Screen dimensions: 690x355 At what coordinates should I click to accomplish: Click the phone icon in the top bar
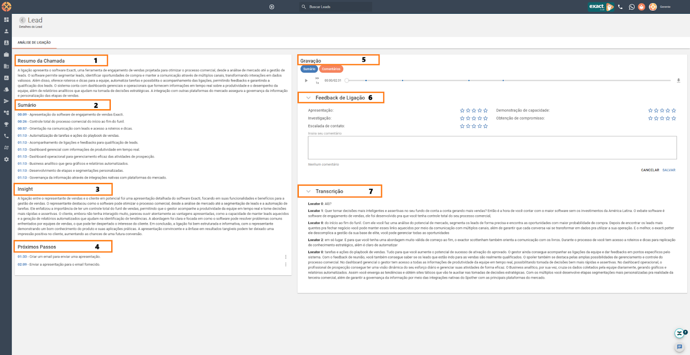tap(620, 7)
